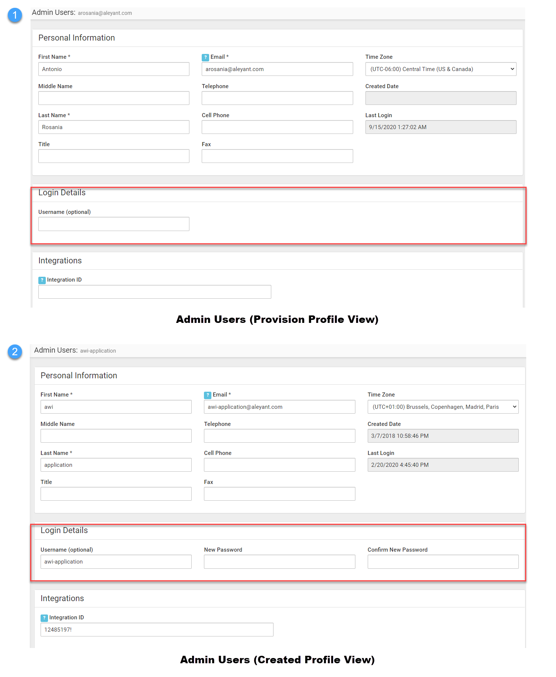Screen dimensions: 556x677
Task: Click the empty Username field in Provision Profile
Action: (x=114, y=224)
